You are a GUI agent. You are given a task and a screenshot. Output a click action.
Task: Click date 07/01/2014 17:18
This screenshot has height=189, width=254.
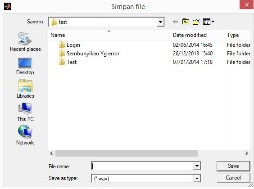click(193, 62)
